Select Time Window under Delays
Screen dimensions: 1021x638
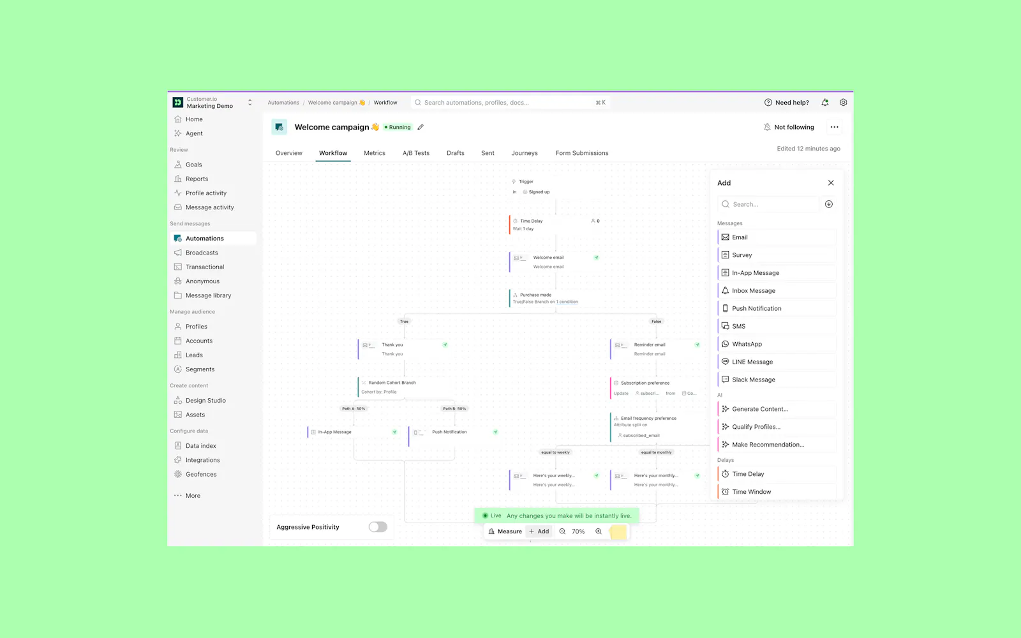coord(777,492)
